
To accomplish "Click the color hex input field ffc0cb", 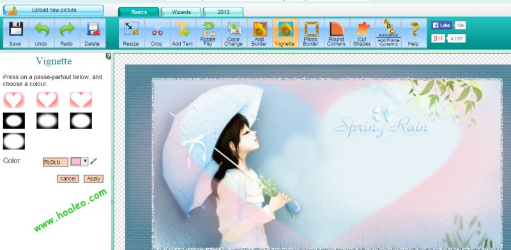I will pyautogui.click(x=56, y=162).
